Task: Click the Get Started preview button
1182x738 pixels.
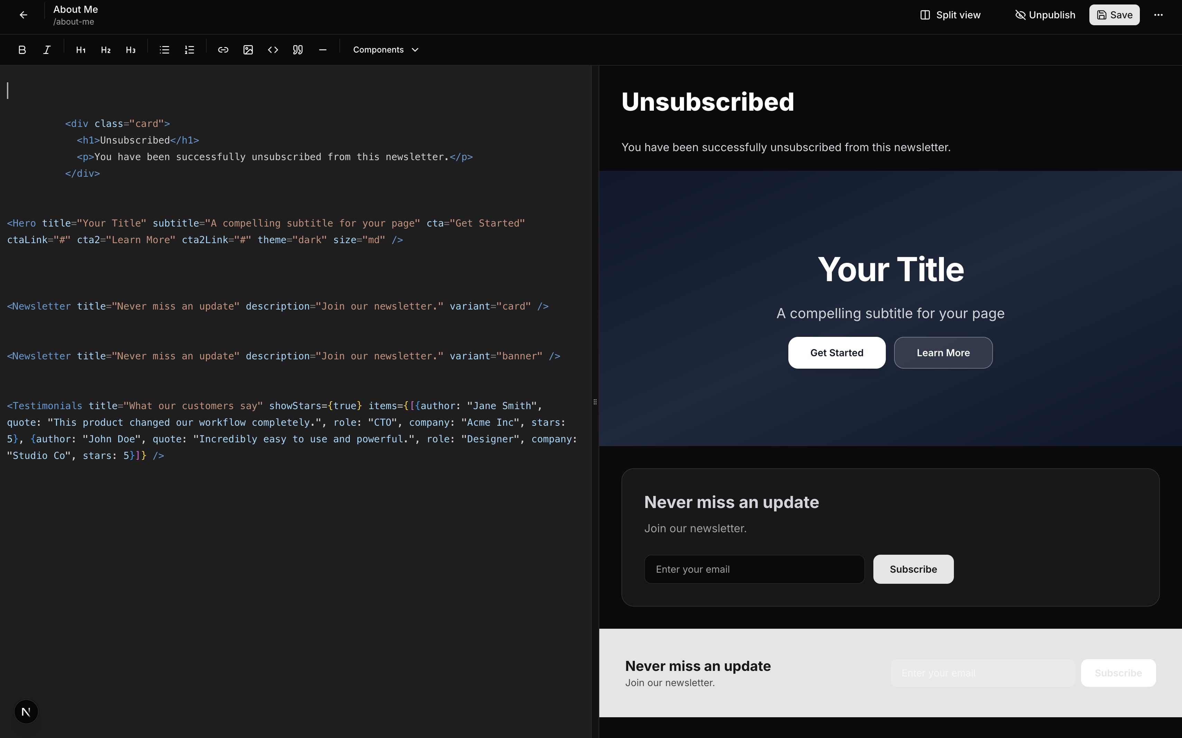Action: tap(837, 353)
